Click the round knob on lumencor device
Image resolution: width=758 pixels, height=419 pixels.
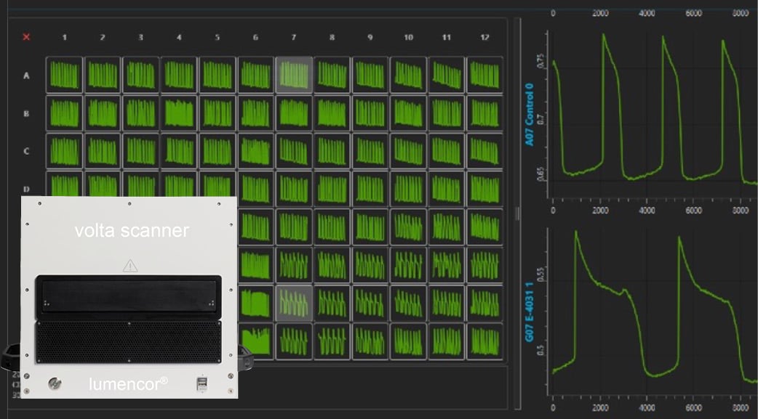click(x=54, y=383)
